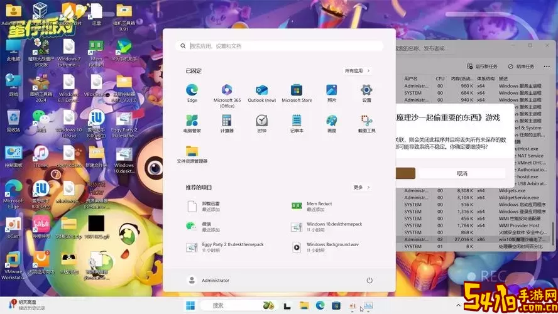
Task: Open Task Manager's three-dot more menu
Action: tap(547, 67)
